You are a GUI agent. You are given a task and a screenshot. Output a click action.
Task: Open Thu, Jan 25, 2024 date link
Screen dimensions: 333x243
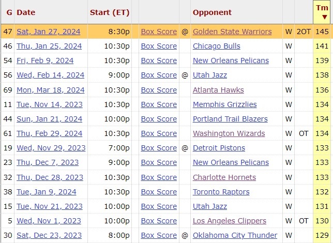click(49, 46)
